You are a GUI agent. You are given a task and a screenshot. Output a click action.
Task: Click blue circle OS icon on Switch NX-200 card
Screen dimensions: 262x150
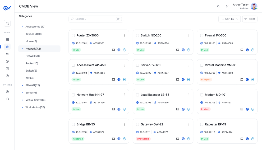point(183,50)
